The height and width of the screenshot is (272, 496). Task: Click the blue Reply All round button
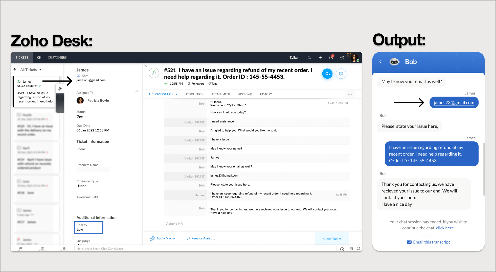click(327, 74)
